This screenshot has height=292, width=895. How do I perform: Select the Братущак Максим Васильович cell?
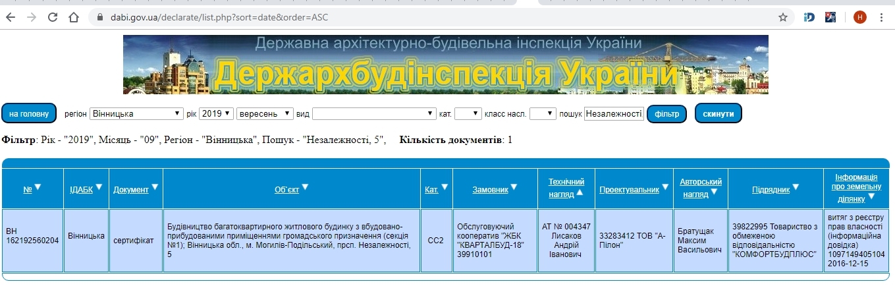701,240
